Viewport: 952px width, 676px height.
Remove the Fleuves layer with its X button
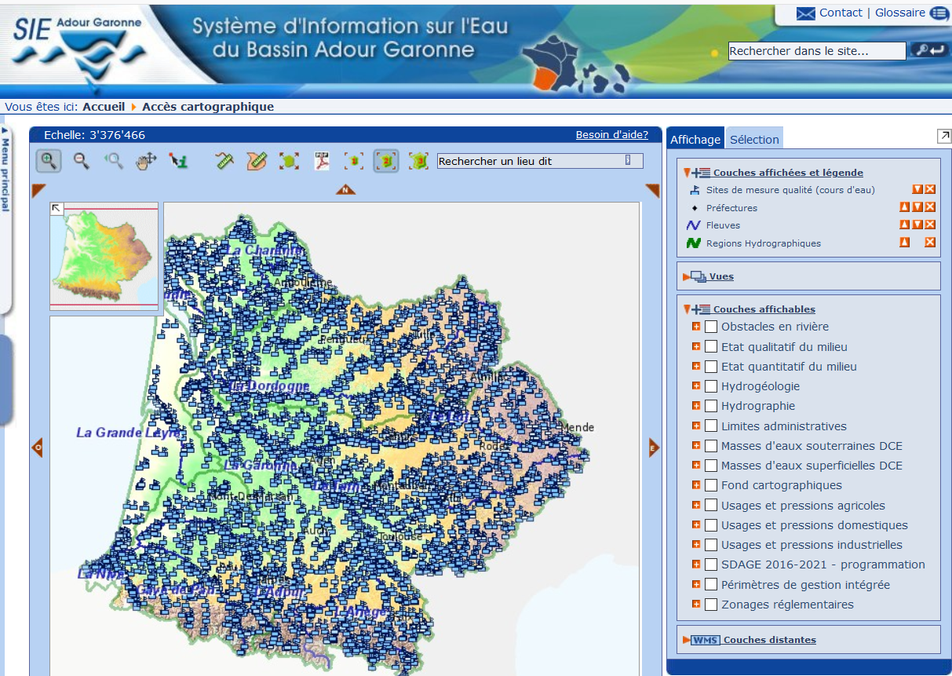click(x=930, y=225)
